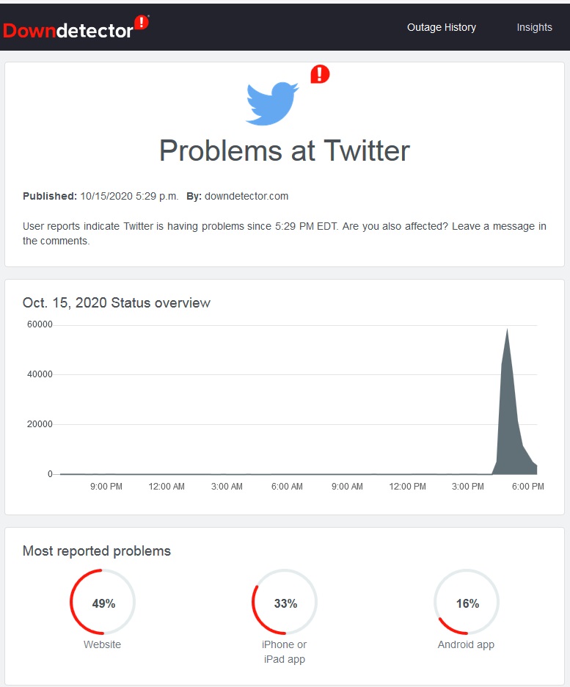
Task: Select the Website problem label
Action: coord(103,644)
